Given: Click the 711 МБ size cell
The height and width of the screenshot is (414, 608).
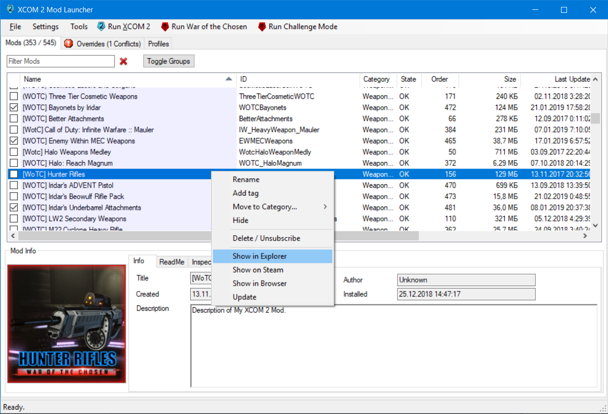Looking at the screenshot, I should coord(506,152).
